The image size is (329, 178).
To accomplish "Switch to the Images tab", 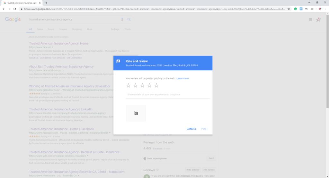I will [63, 29].
